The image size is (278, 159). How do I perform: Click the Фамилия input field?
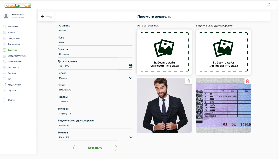[95, 31]
